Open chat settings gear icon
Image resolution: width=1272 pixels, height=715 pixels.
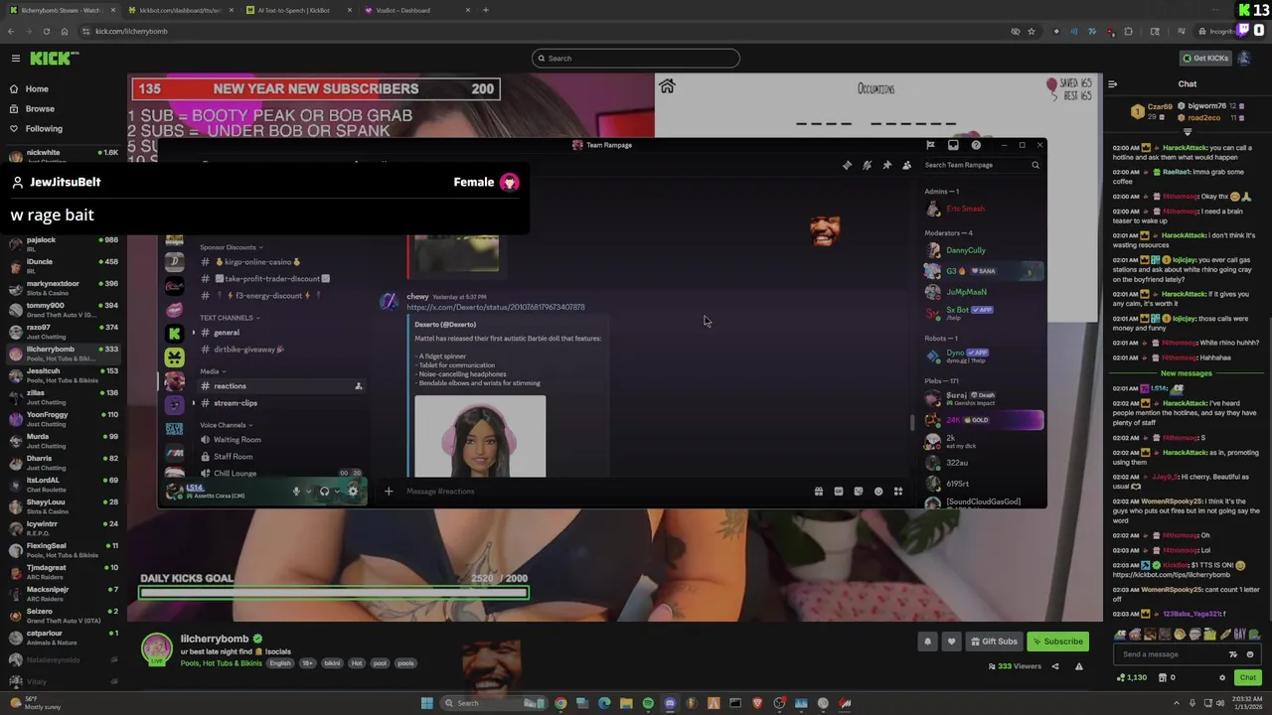[x=1222, y=677]
